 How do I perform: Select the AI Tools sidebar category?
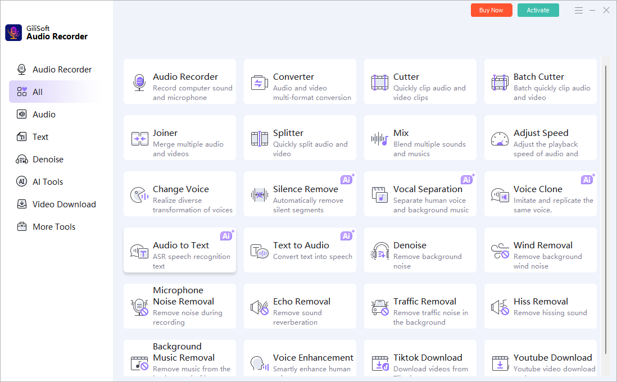(48, 182)
